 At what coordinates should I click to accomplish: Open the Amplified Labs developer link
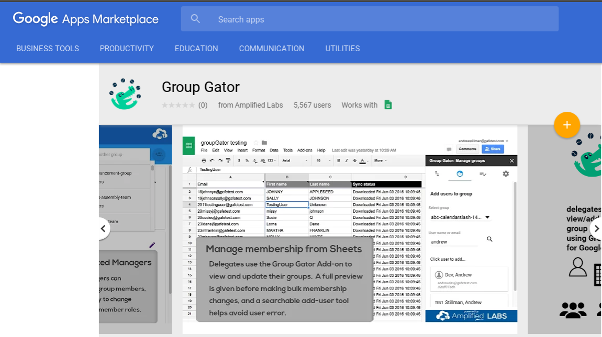coord(250,105)
